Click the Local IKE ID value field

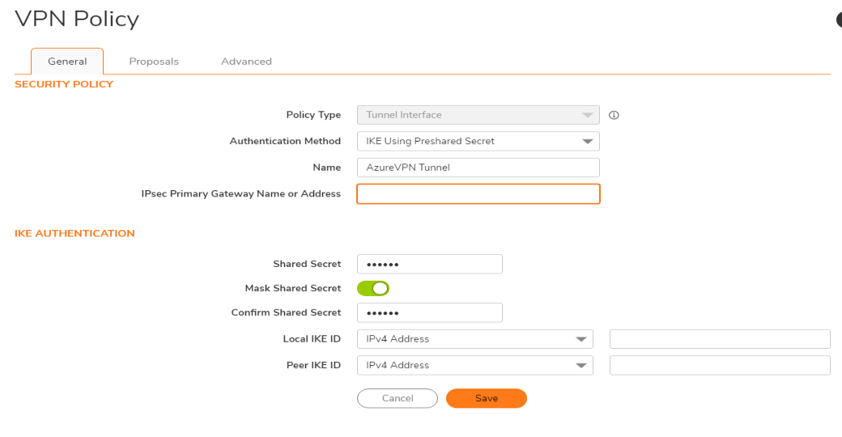click(720, 339)
